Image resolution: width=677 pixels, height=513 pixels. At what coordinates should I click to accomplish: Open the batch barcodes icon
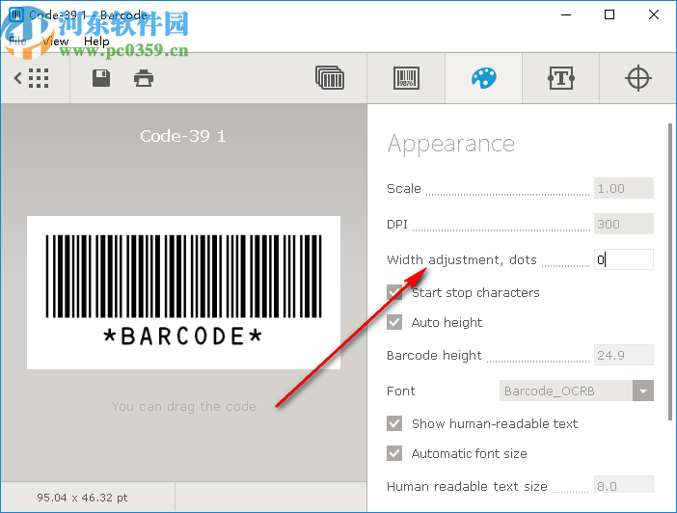click(x=330, y=78)
